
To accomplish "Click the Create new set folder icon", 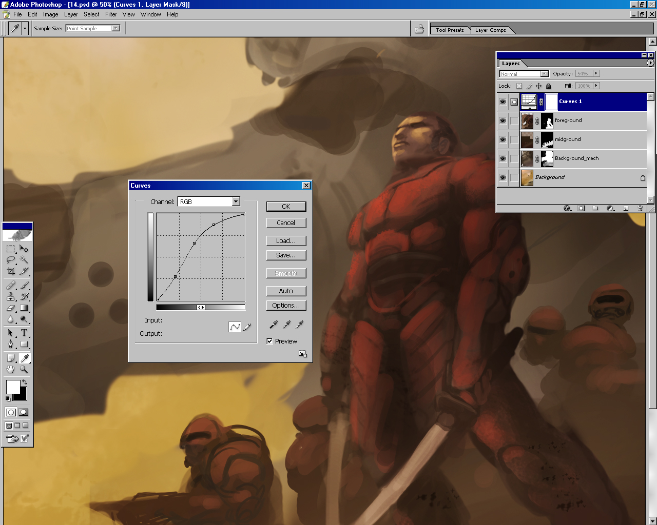I will pos(595,208).
